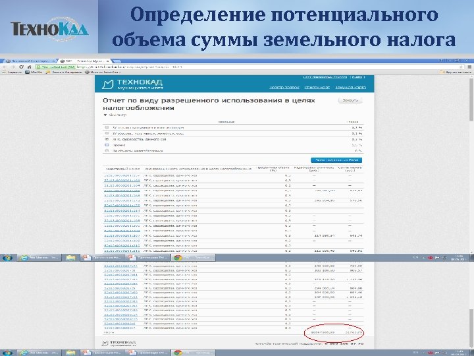Open Internet Explorer in the taskbar overlapping the table
474x356 pixels.
click(x=39, y=258)
